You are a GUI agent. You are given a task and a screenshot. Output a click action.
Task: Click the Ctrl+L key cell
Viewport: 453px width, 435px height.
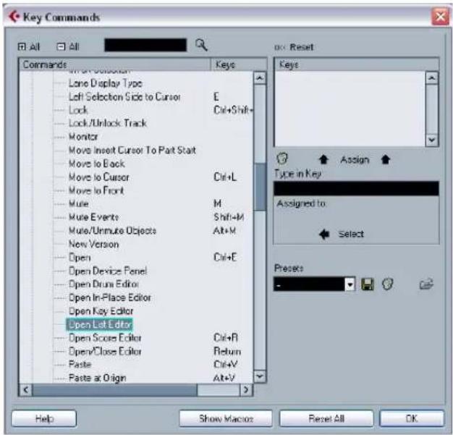click(225, 177)
